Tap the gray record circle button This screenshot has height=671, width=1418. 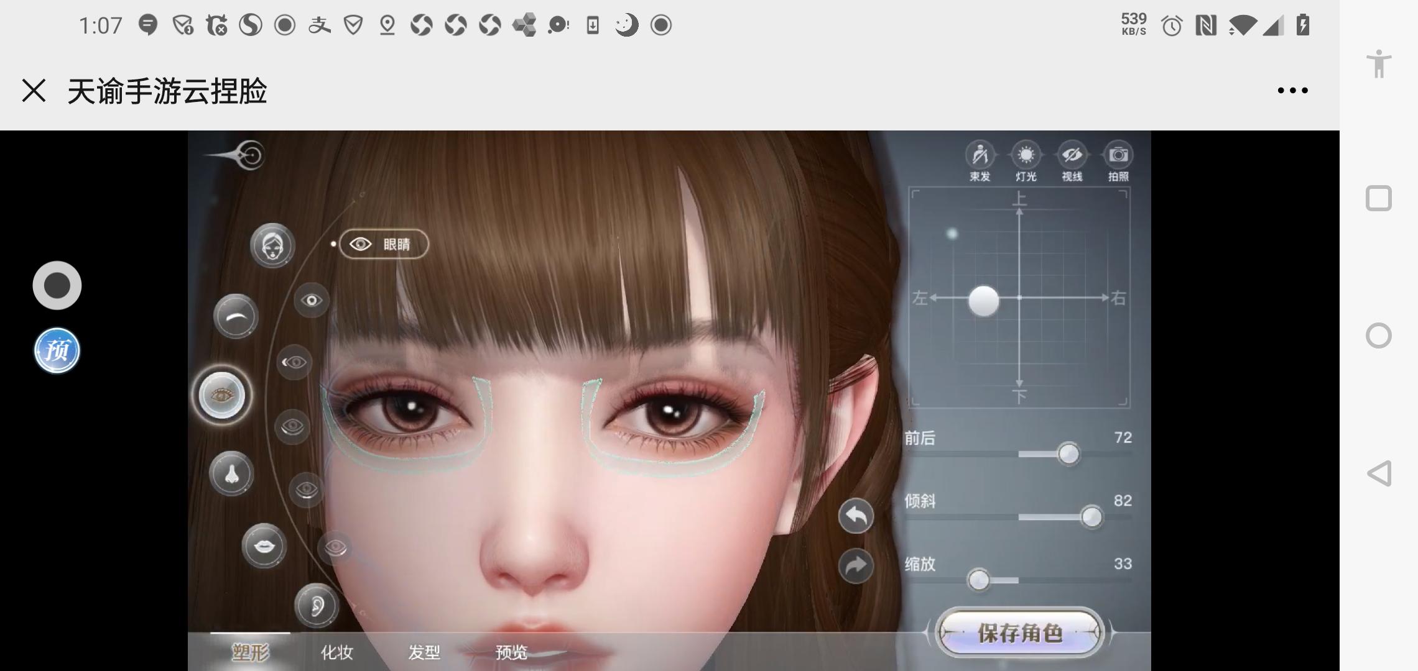[x=57, y=286]
